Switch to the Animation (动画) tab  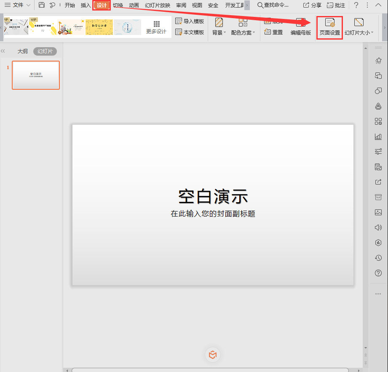point(134,5)
